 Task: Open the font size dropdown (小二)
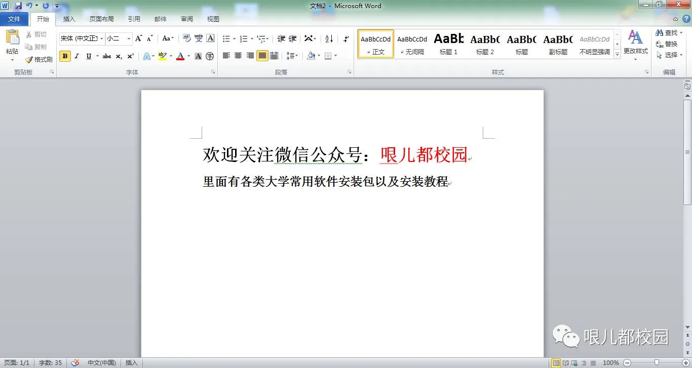(129, 38)
